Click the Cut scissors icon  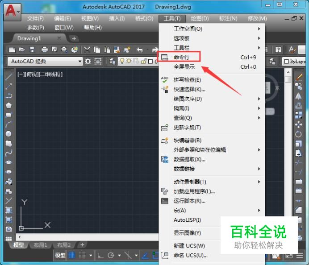coord(87,50)
